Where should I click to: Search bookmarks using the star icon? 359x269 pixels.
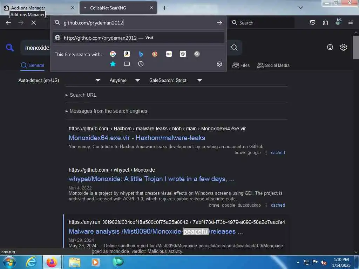(x=113, y=64)
